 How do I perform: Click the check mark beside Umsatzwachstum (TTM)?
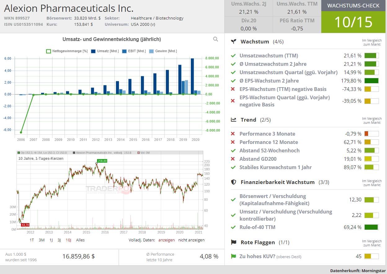click(x=233, y=56)
